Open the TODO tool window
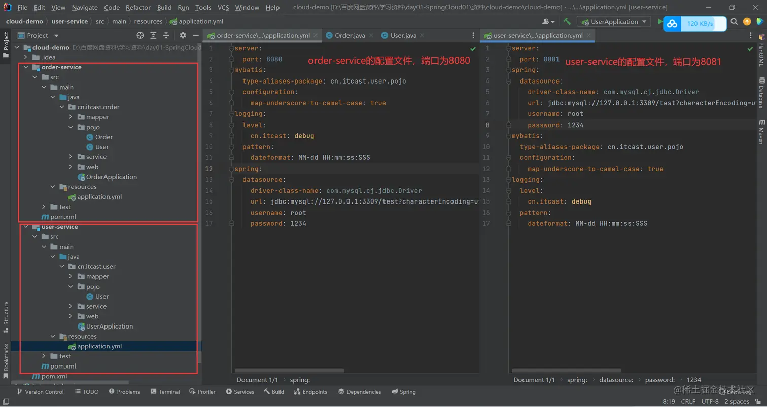Image resolution: width=767 pixels, height=407 pixels. pyautogui.click(x=87, y=392)
